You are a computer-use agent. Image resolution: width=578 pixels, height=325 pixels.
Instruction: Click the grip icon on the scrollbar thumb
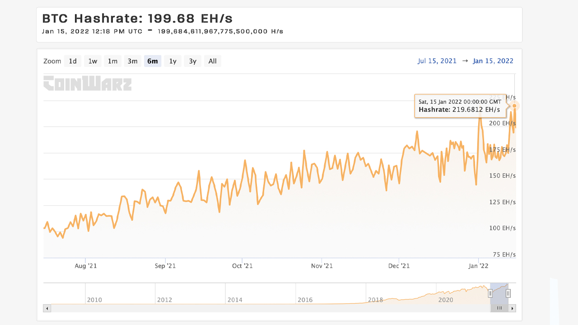point(499,308)
